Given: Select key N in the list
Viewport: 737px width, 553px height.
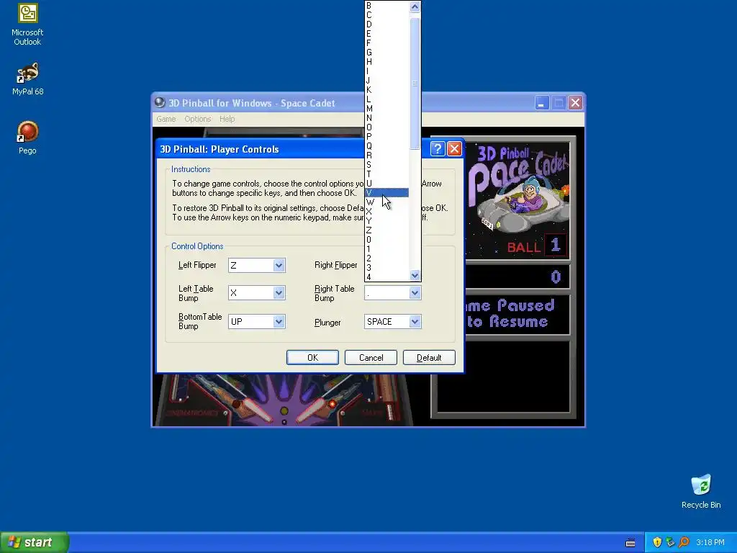Looking at the screenshot, I should 386,118.
